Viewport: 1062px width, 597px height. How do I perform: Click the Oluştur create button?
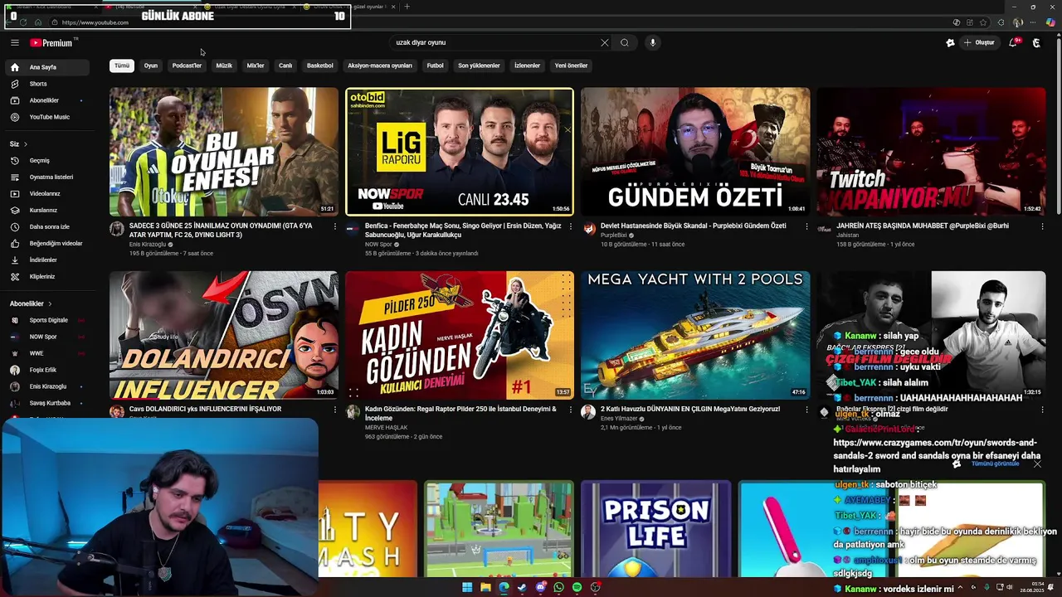[979, 42]
